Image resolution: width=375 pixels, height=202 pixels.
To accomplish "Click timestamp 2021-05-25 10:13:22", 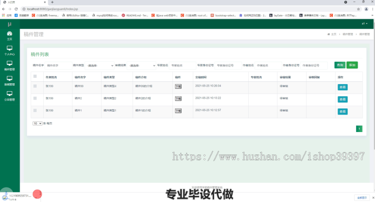I will (208, 98).
